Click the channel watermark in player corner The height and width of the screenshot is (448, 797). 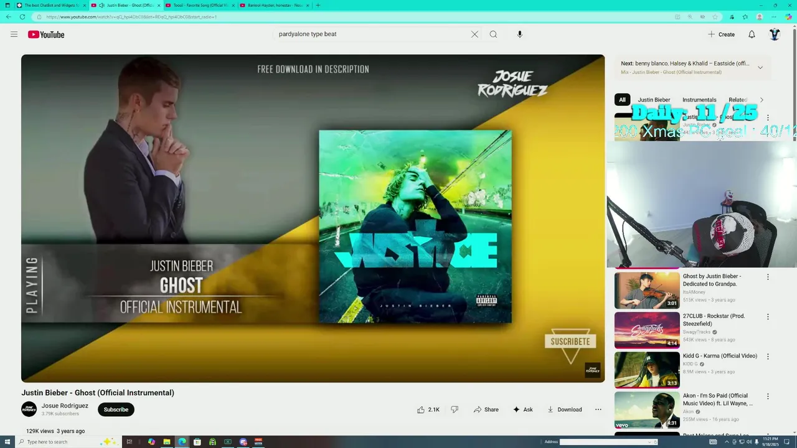point(592,370)
